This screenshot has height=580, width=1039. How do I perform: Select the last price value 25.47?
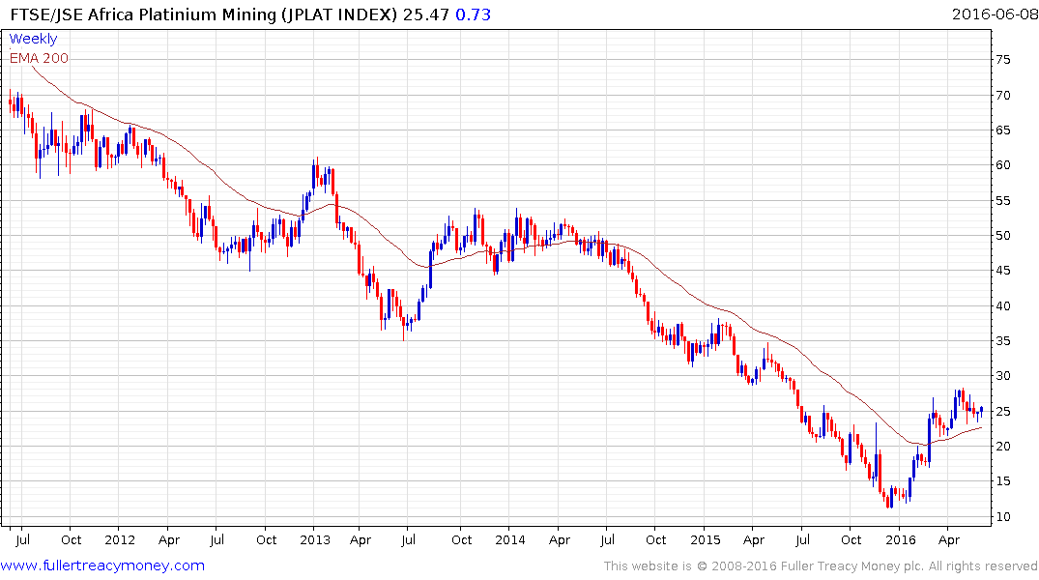point(431,14)
